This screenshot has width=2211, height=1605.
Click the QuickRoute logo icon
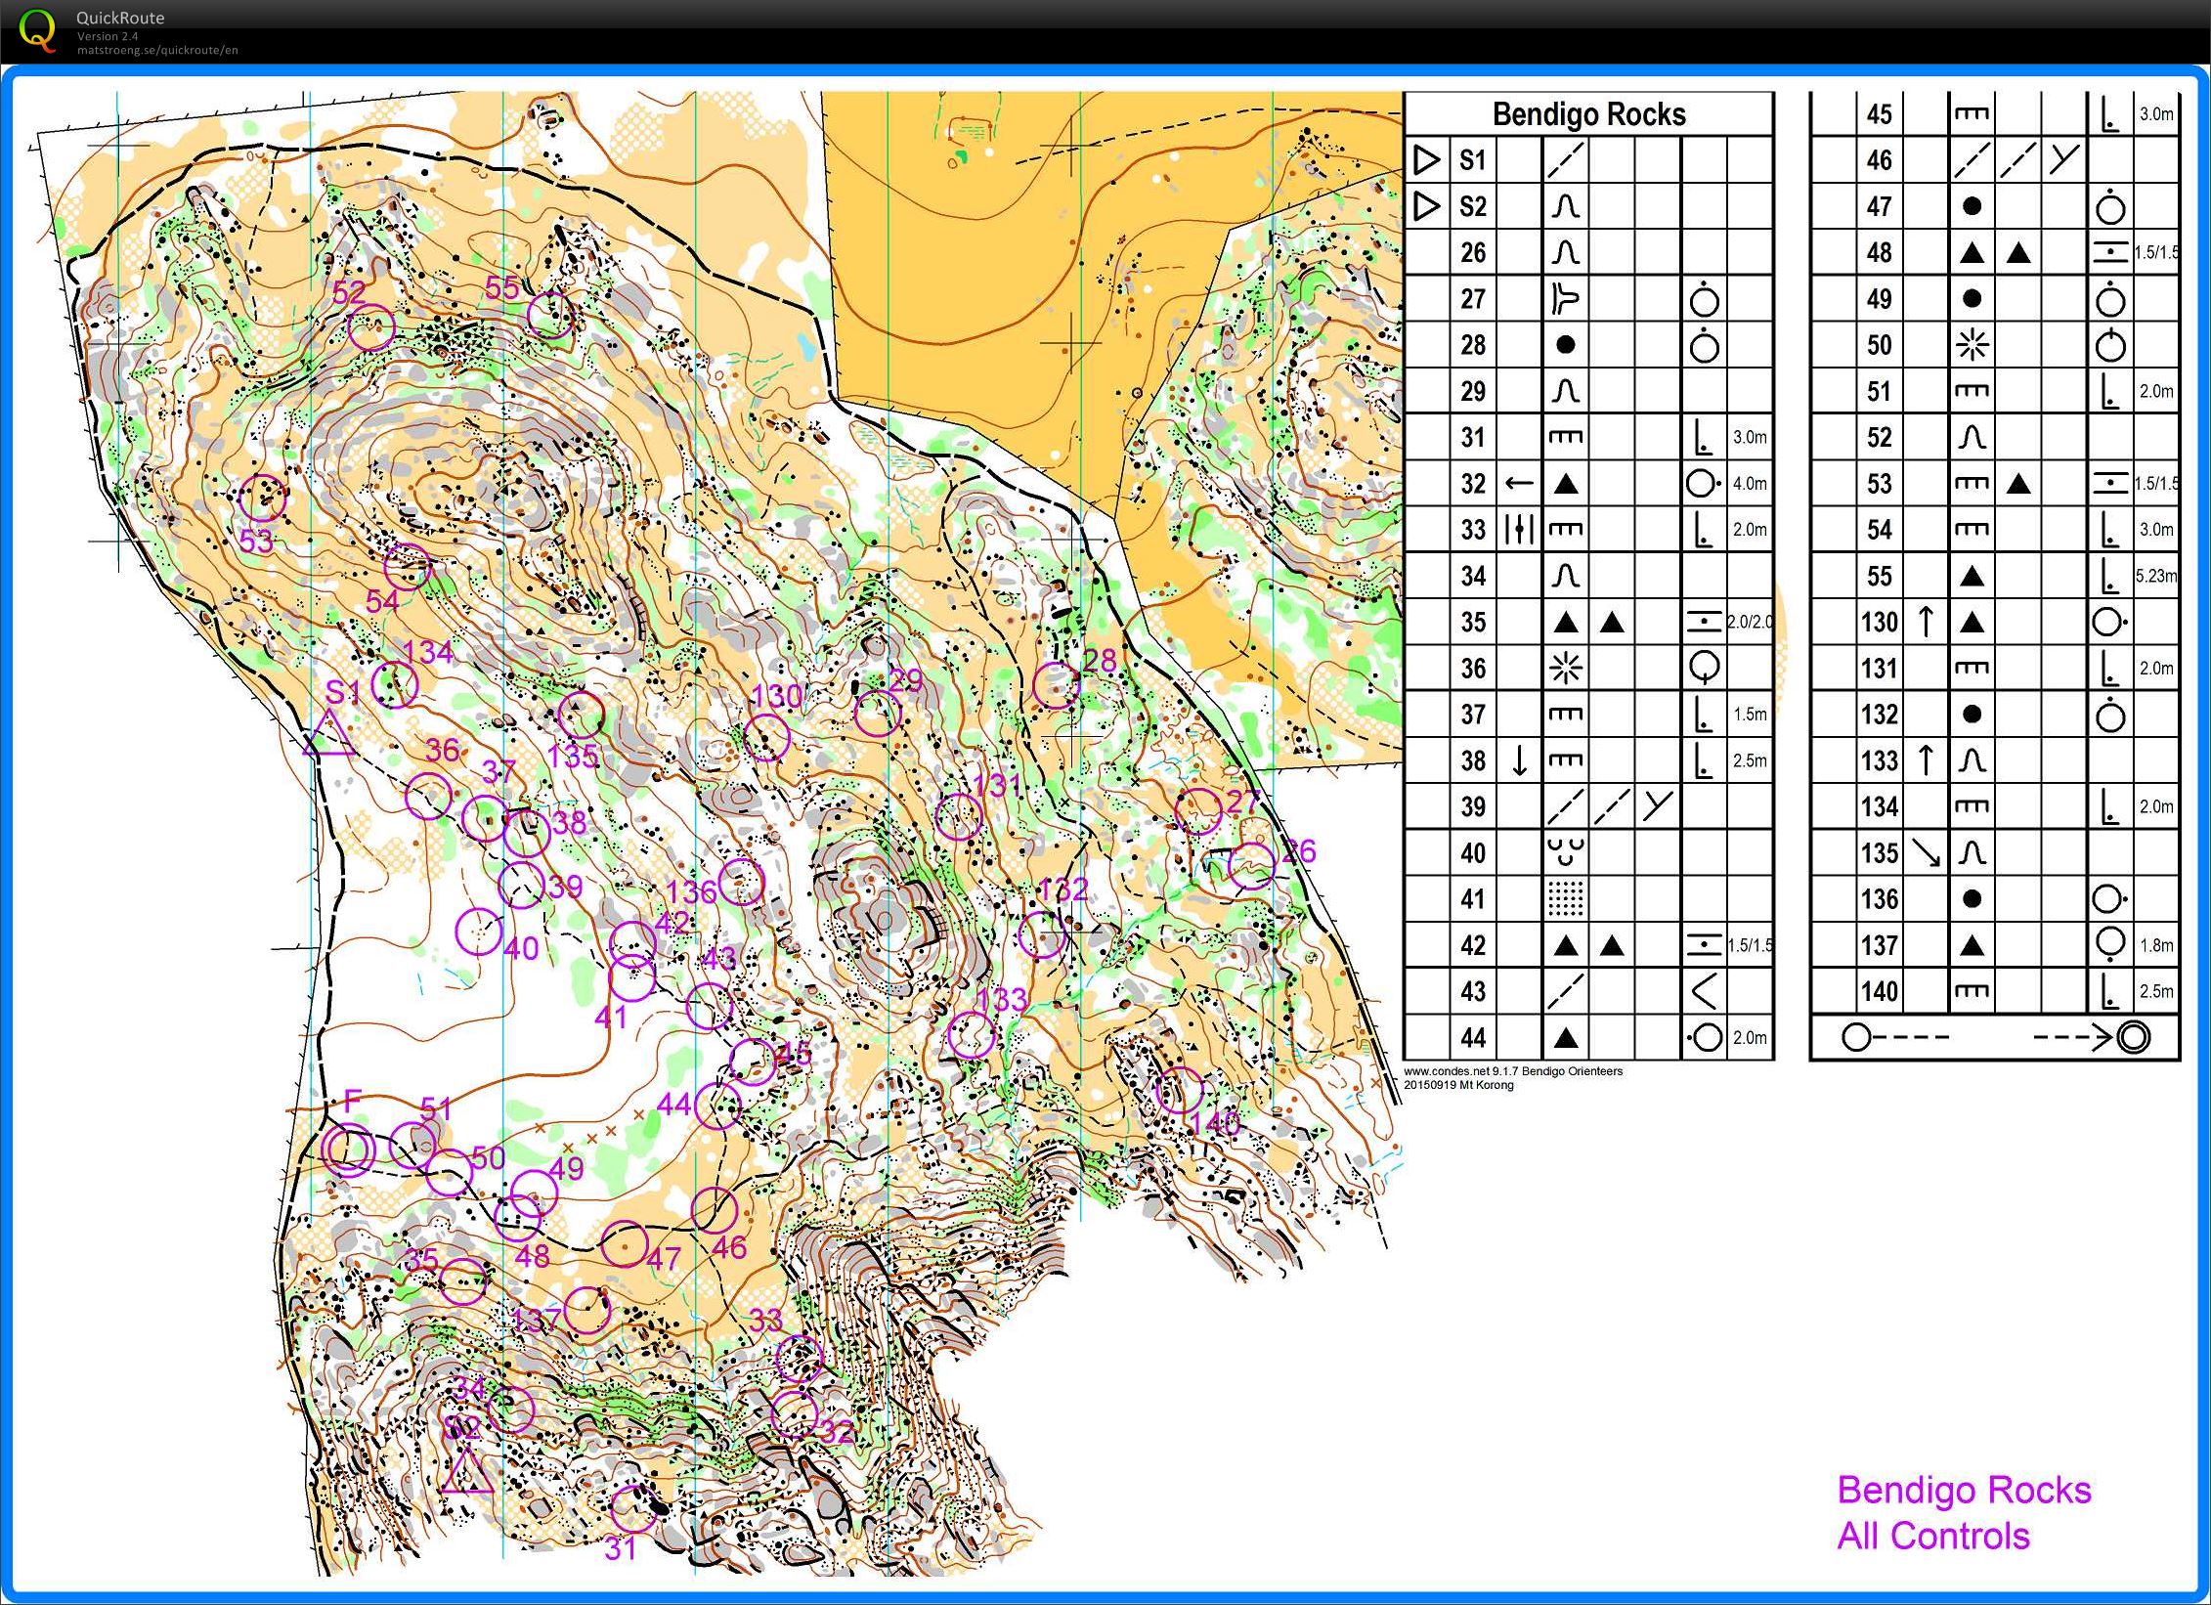tap(37, 29)
